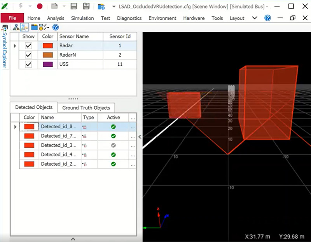Open the File menu

coord(12,18)
